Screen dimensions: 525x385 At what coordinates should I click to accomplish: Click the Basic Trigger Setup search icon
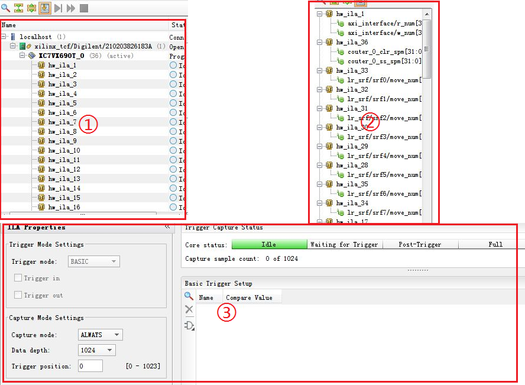coord(189,296)
